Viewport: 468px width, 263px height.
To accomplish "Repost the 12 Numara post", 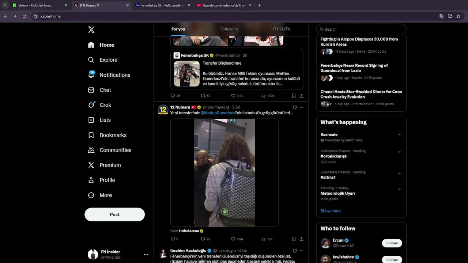I will click(x=205, y=239).
